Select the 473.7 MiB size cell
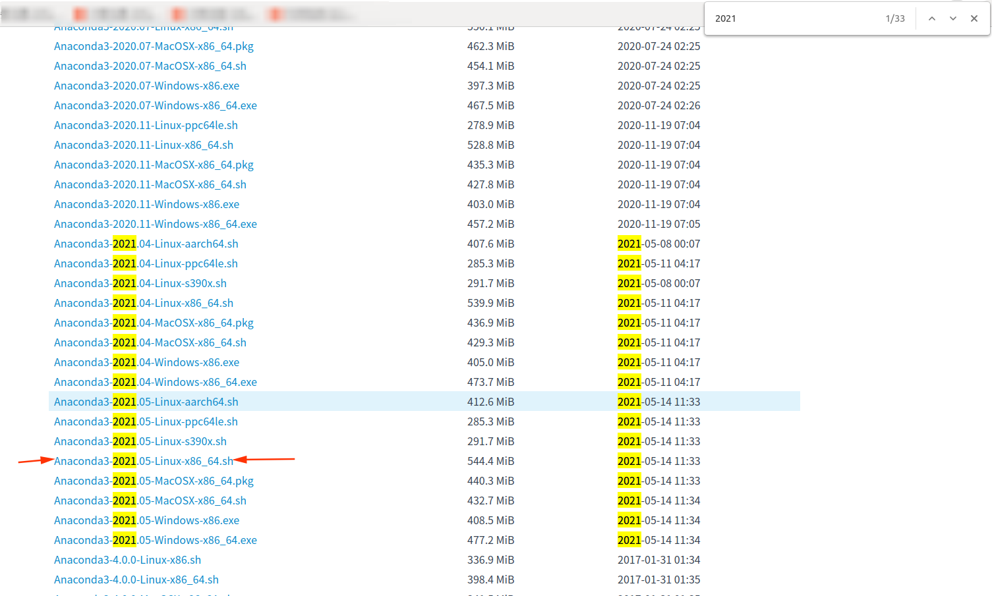The width and height of the screenshot is (992, 596). (490, 382)
